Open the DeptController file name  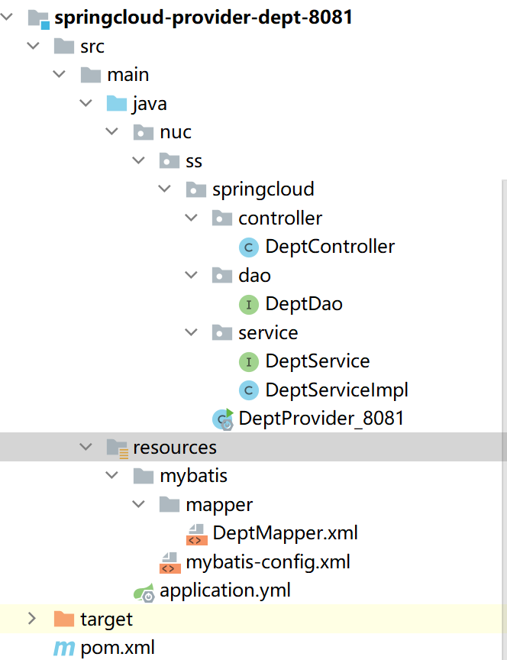click(331, 247)
